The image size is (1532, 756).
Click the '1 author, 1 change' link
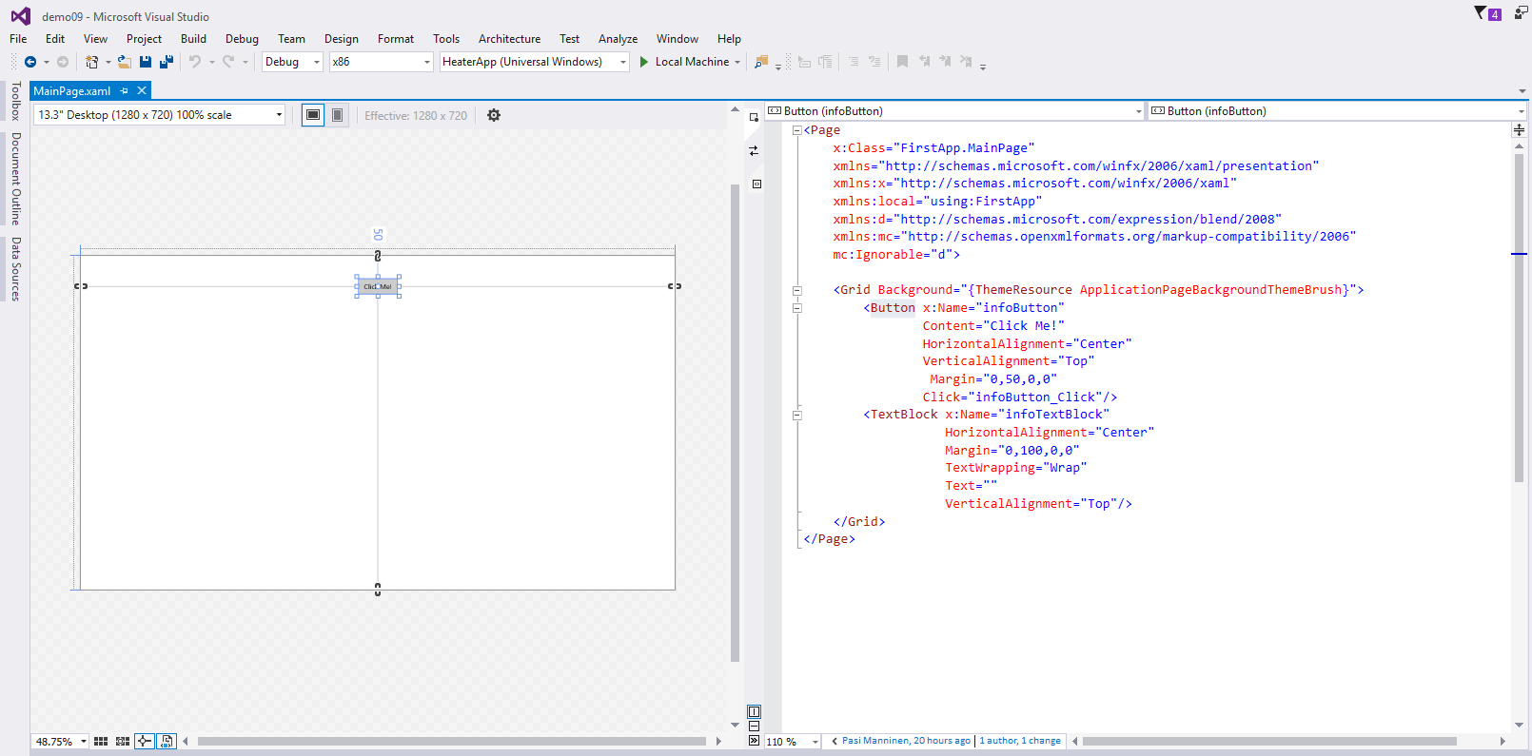(1020, 741)
